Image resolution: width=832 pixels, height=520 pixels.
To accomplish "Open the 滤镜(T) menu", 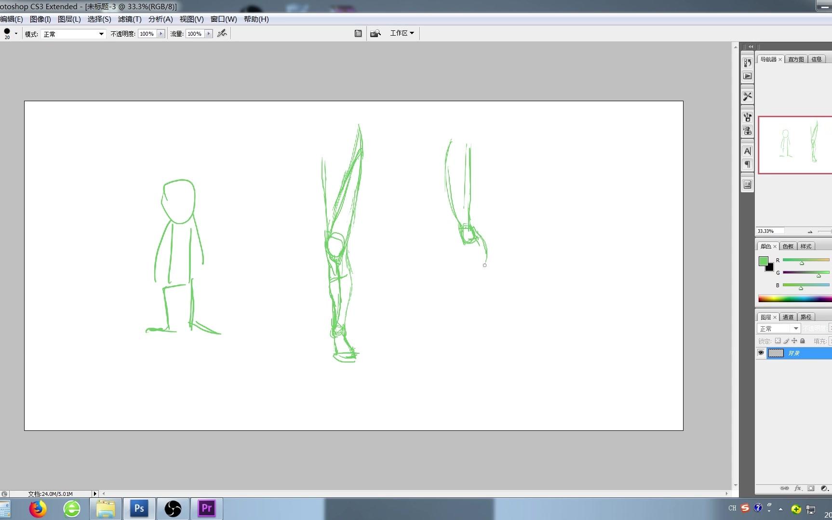I will click(130, 19).
